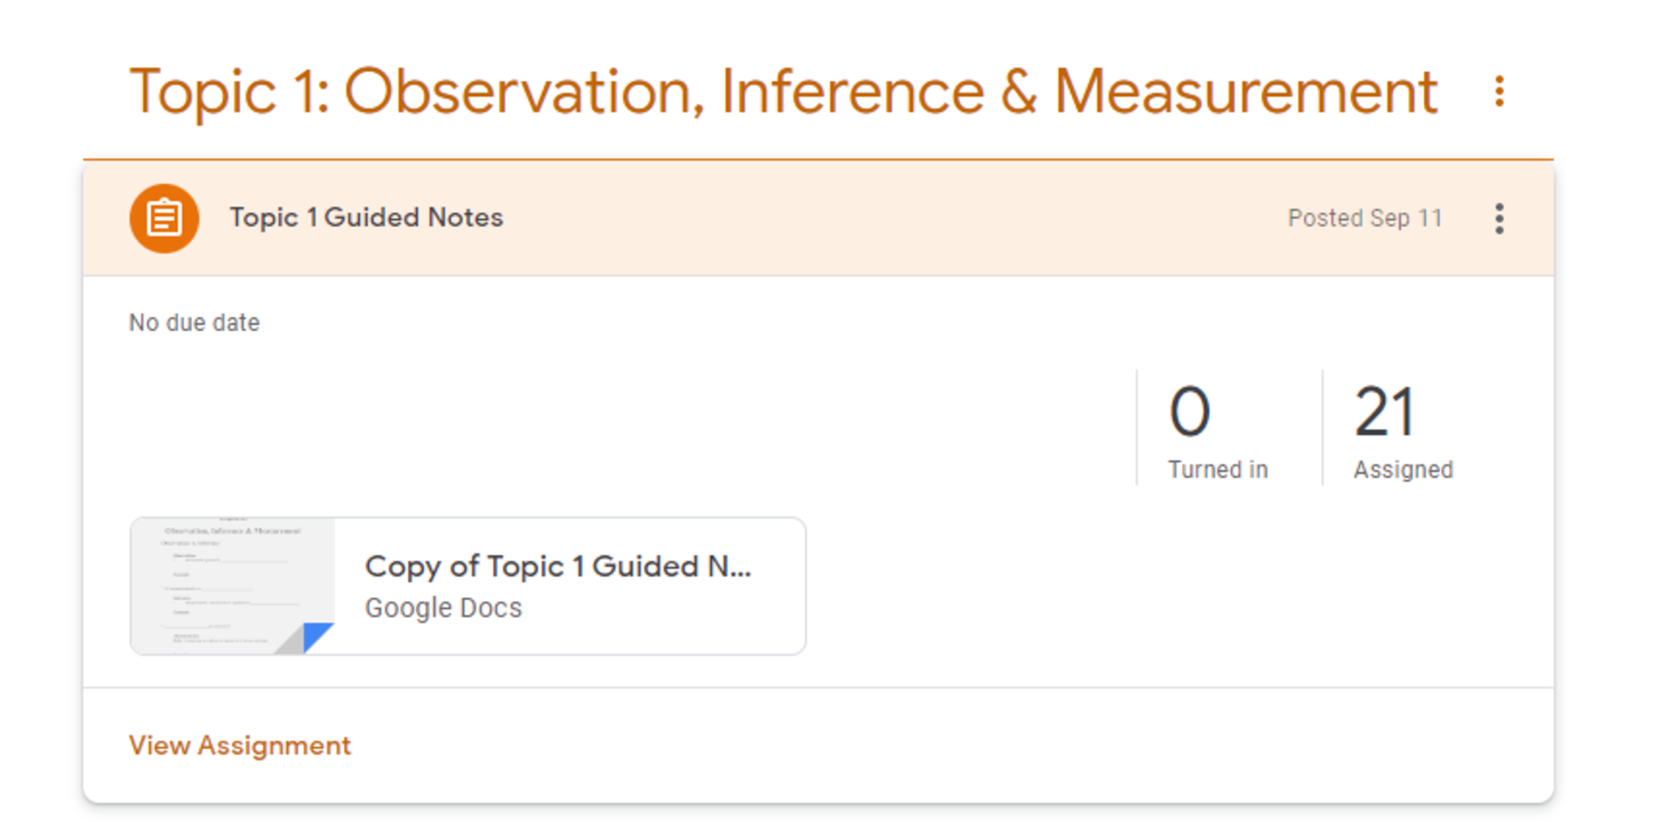Open Topic 1 Guided Notes more options
This screenshot has height=828, width=1668.
coord(1499,218)
